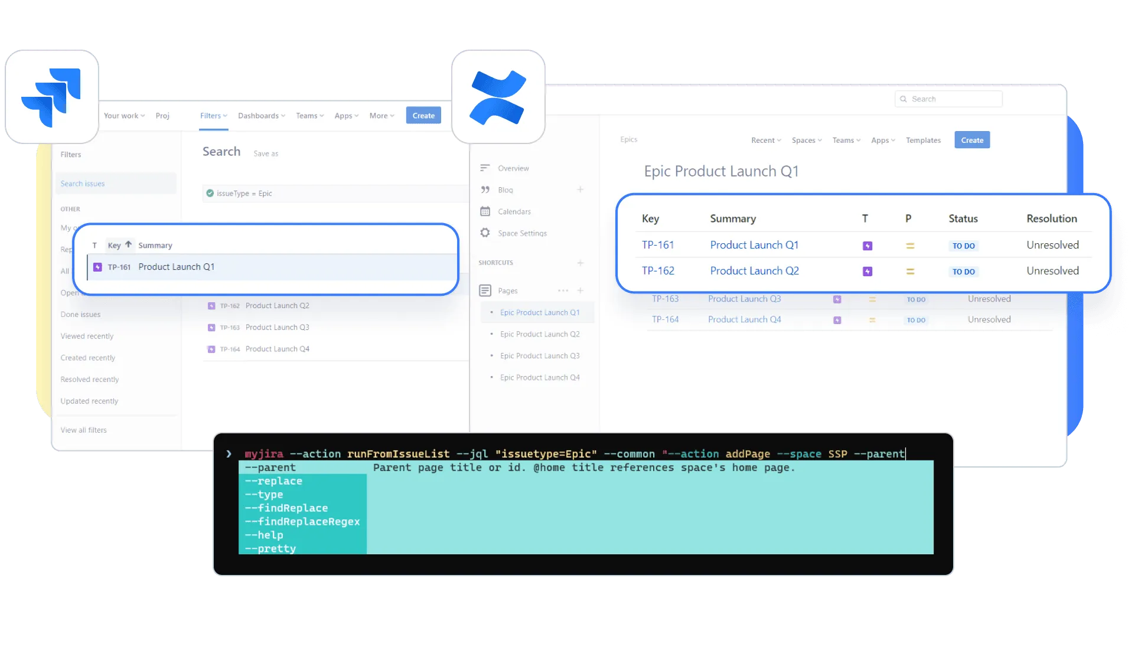Click the epic type icon for TP-161
1148x647 pixels.
coord(867,246)
